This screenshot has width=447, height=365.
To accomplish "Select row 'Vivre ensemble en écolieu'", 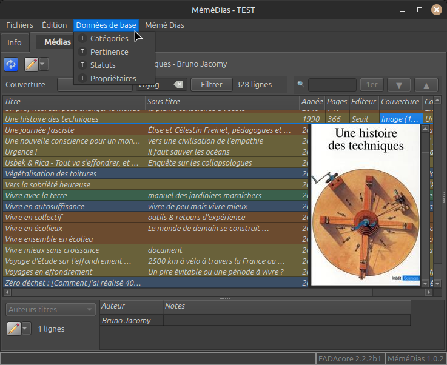I will pos(156,239).
